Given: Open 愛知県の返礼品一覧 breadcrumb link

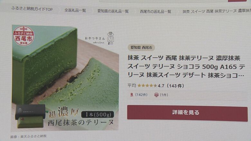Looking at the screenshot, I should [113, 11].
